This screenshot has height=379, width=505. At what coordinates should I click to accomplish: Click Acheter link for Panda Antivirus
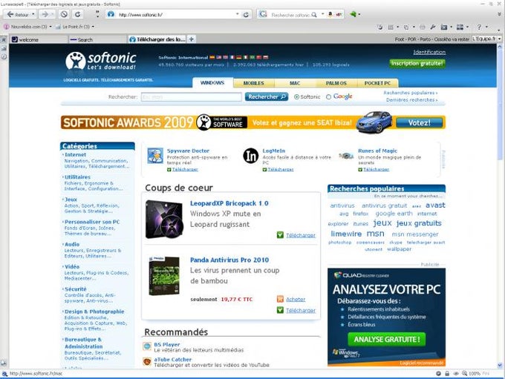coord(296,299)
